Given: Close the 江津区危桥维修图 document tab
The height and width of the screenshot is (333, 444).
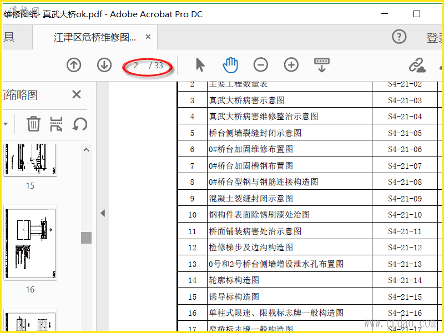Looking at the screenshot, I should tap(148, 37).
